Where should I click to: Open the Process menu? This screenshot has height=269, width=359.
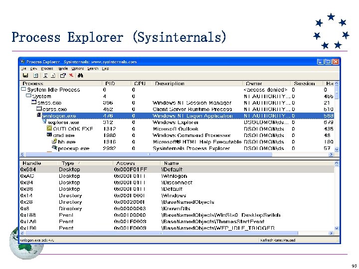point(47,68)
